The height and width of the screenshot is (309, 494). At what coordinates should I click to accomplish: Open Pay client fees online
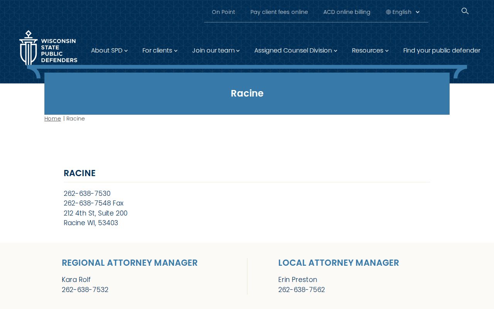click(x=279, y=12)
